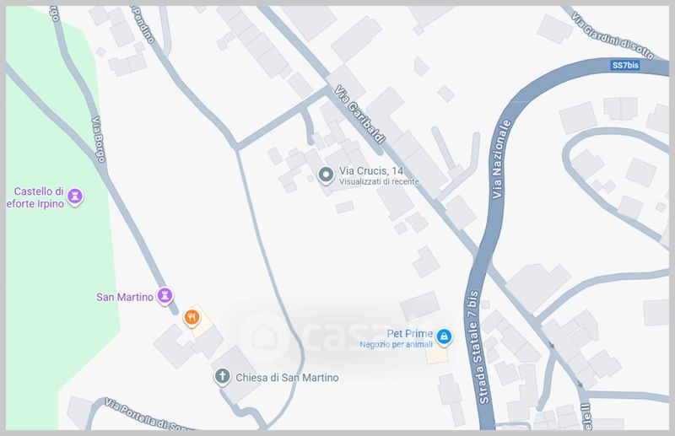Click the orange restaurant fork-and-knife marker
Image resolution: width=675 pixels, height=436 pixels.
coord(192,318)
